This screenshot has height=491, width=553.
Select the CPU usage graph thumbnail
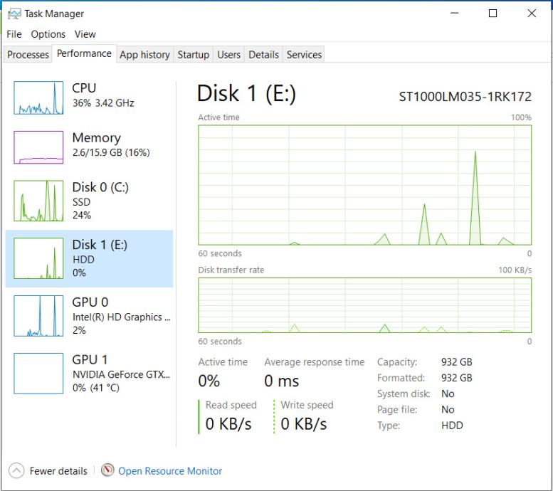pyautogui.click(x=38, y=98)
